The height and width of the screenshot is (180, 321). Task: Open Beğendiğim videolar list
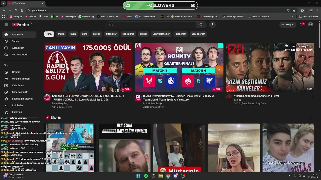click(x=19, y=99)
